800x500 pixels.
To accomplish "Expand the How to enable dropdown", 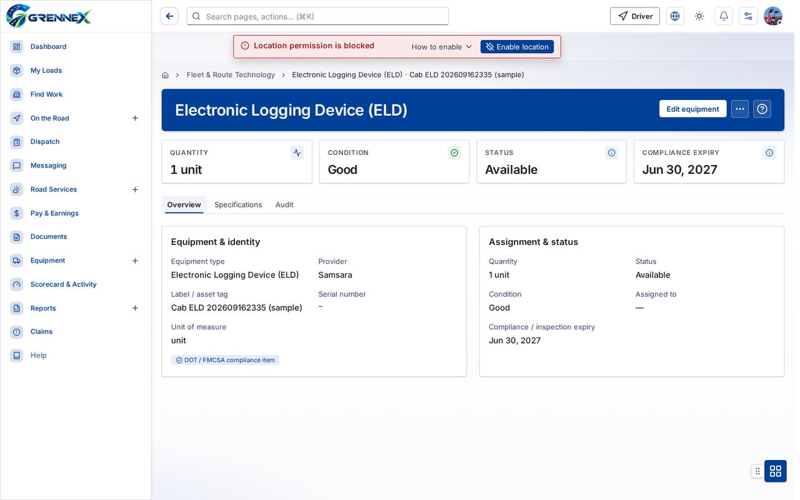I will pyautogui.click(x=442, y=47).
